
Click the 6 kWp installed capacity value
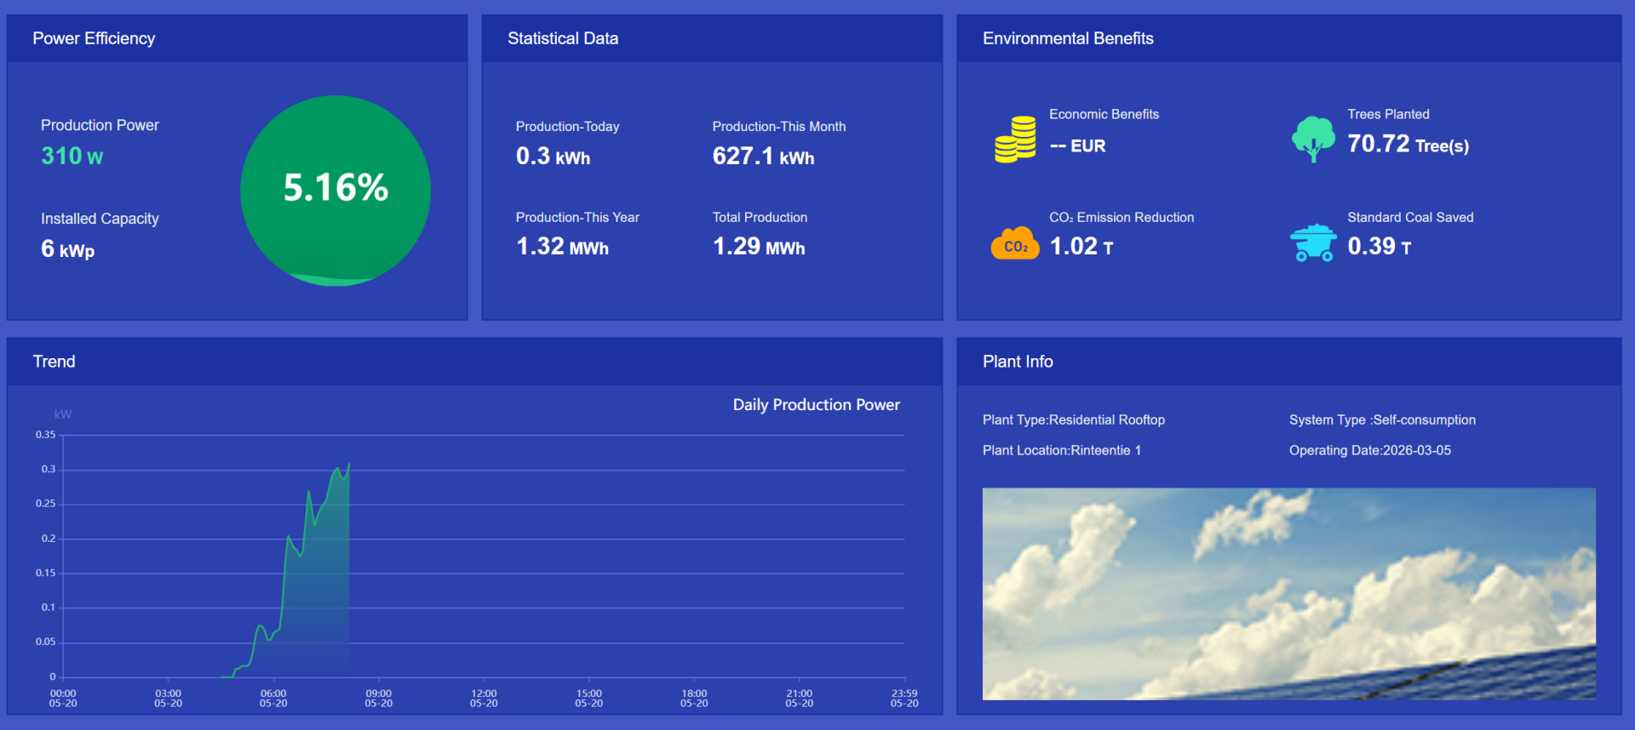pos(67,249)
